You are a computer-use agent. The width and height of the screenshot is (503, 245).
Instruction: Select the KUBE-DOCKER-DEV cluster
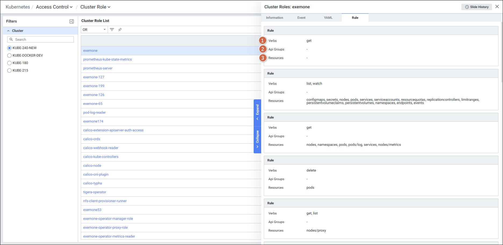pyautogui.click(x=9, y=55)
